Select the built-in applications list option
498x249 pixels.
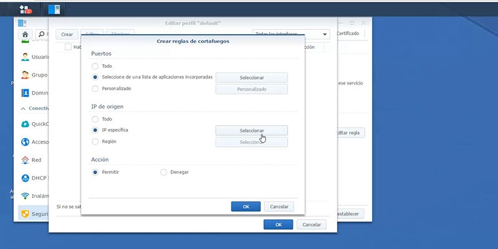(x=95, y=77)
